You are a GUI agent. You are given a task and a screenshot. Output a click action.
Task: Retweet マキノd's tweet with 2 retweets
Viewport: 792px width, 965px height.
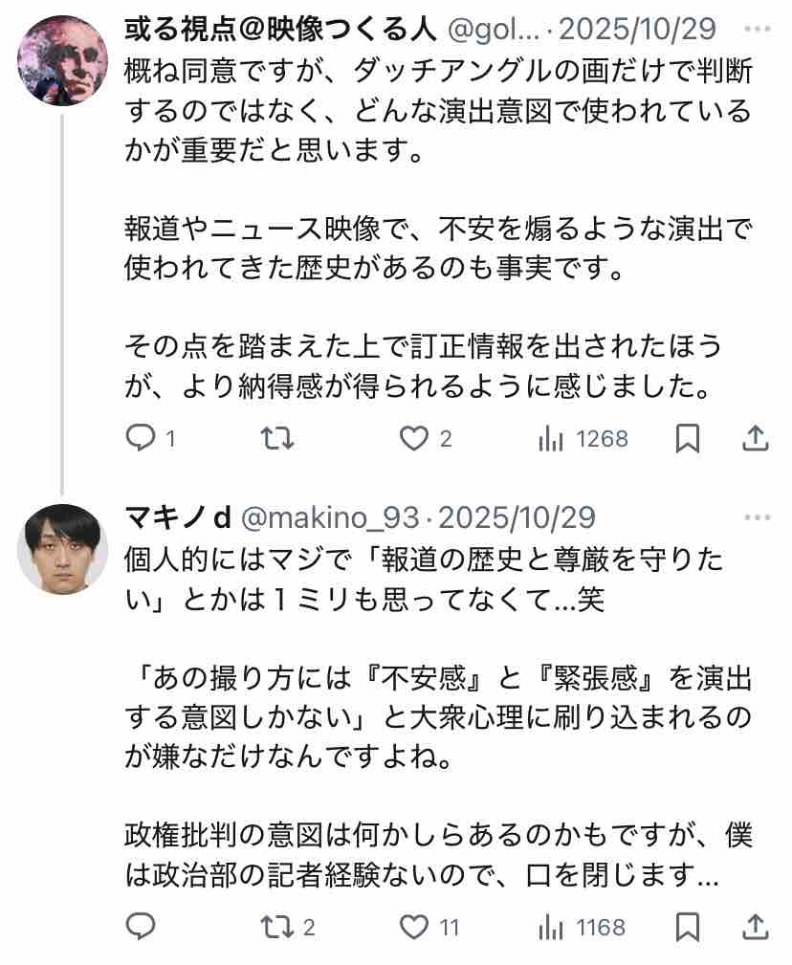click(x=277, y=926)
